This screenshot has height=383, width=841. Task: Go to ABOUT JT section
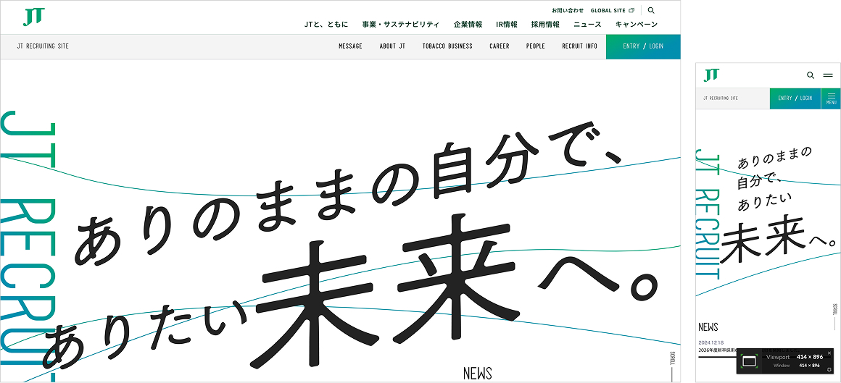click(392, 46)
